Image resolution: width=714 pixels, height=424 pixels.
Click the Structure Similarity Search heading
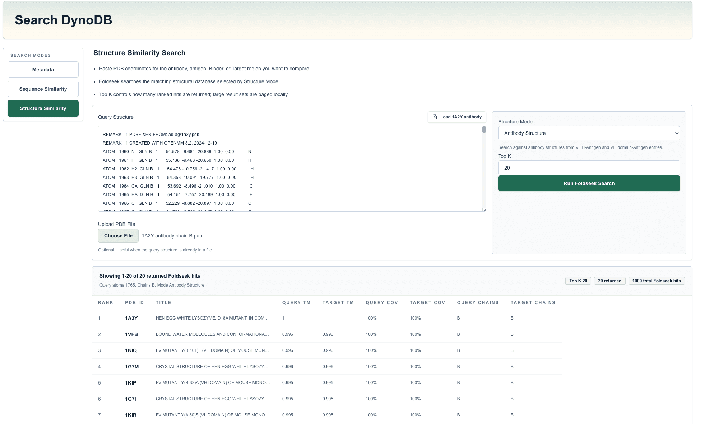[x=139, y=53]
